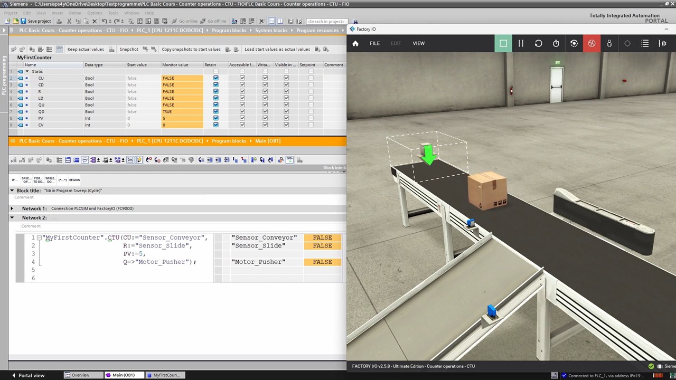Click Save project in TIA Portal
This screenshot has height=380, width=676.
click(x=35, y=21)
